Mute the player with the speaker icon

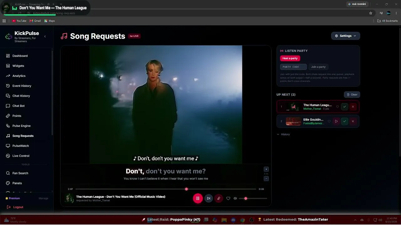click(235, 198)
